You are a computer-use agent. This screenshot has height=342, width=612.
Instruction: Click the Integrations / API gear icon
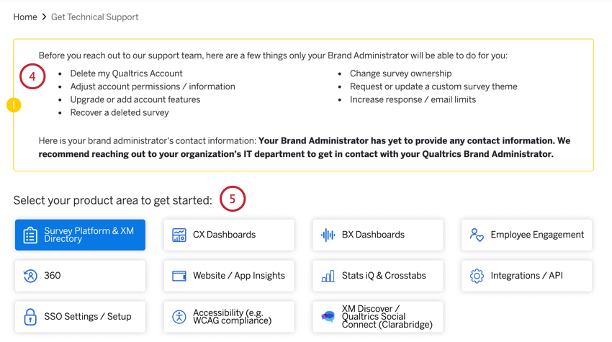477,276
